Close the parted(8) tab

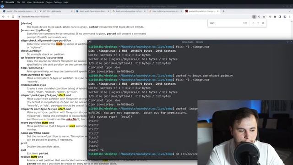pos(218,11)
